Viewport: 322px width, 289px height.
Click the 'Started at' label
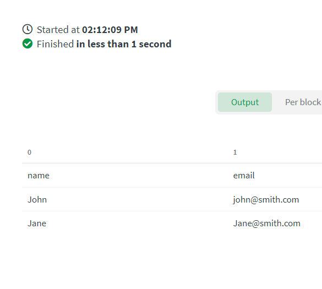click(x=58, y=30)
